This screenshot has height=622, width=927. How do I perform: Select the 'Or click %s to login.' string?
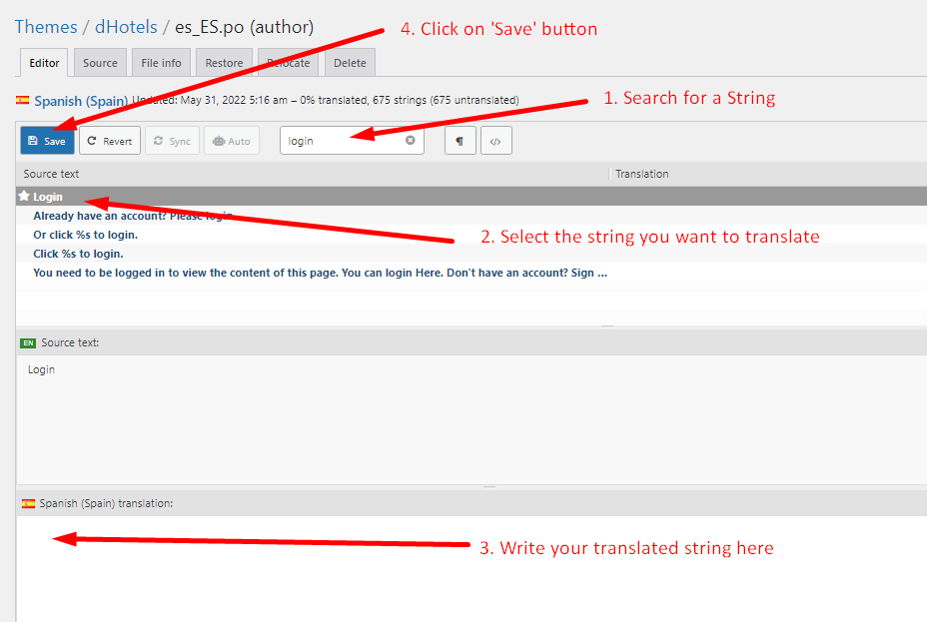(x=85, y=235)
